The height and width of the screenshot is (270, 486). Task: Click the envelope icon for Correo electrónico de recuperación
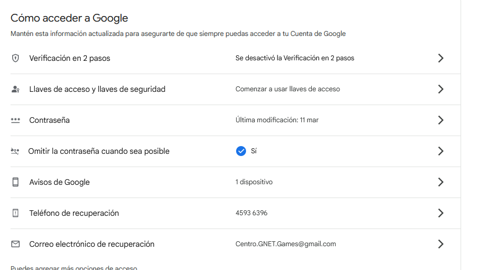pyautogui.click(x=15, y=244)
